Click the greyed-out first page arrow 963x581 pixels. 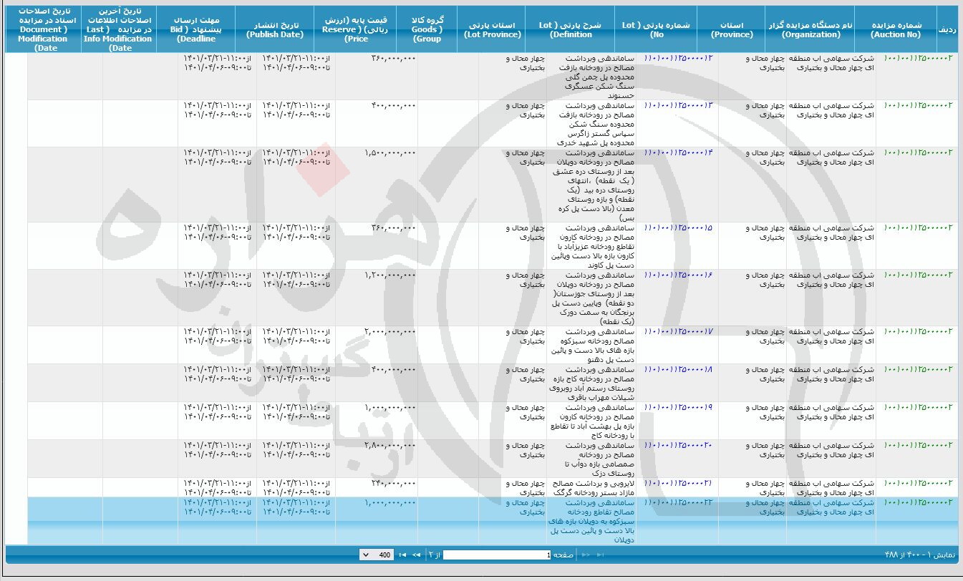pos(599,555)
